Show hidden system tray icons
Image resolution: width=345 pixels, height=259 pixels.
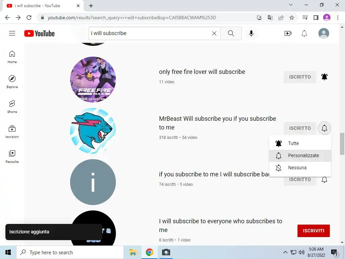[x=285, y=252]
